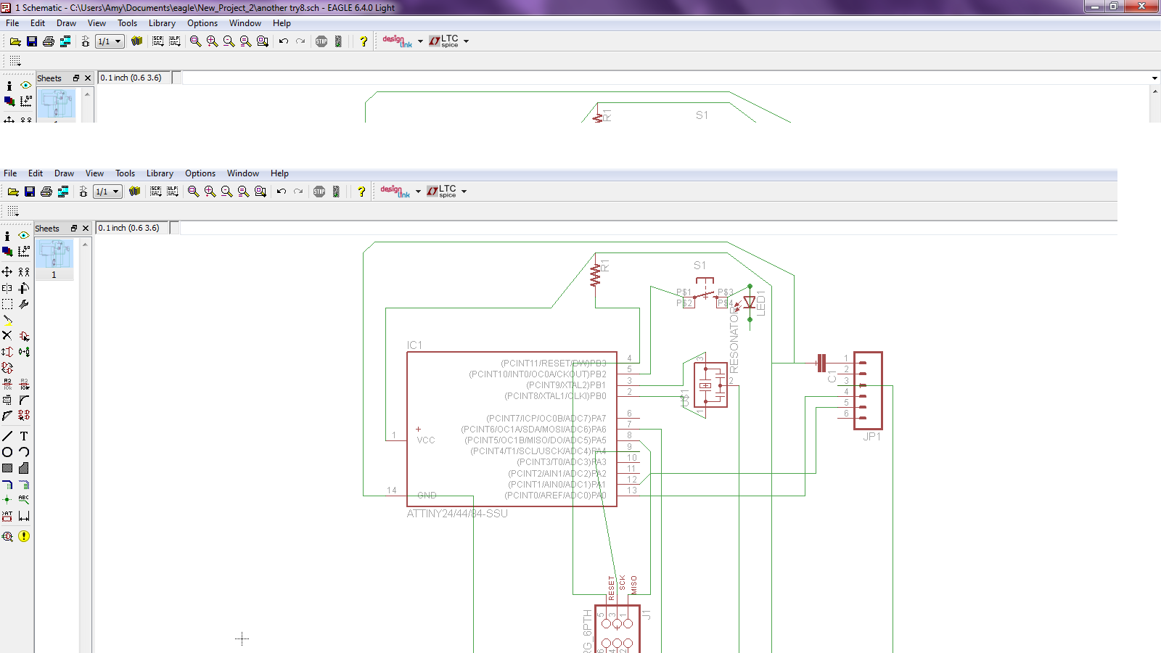The image size is (1161, 653).
Task: Select the Wire line drawing tool
Action: point(7,436)
